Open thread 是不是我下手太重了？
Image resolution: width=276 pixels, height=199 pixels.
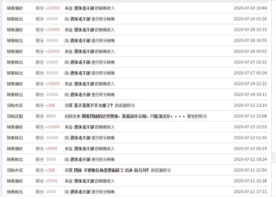pyautogui.click(x=94, y=105)
